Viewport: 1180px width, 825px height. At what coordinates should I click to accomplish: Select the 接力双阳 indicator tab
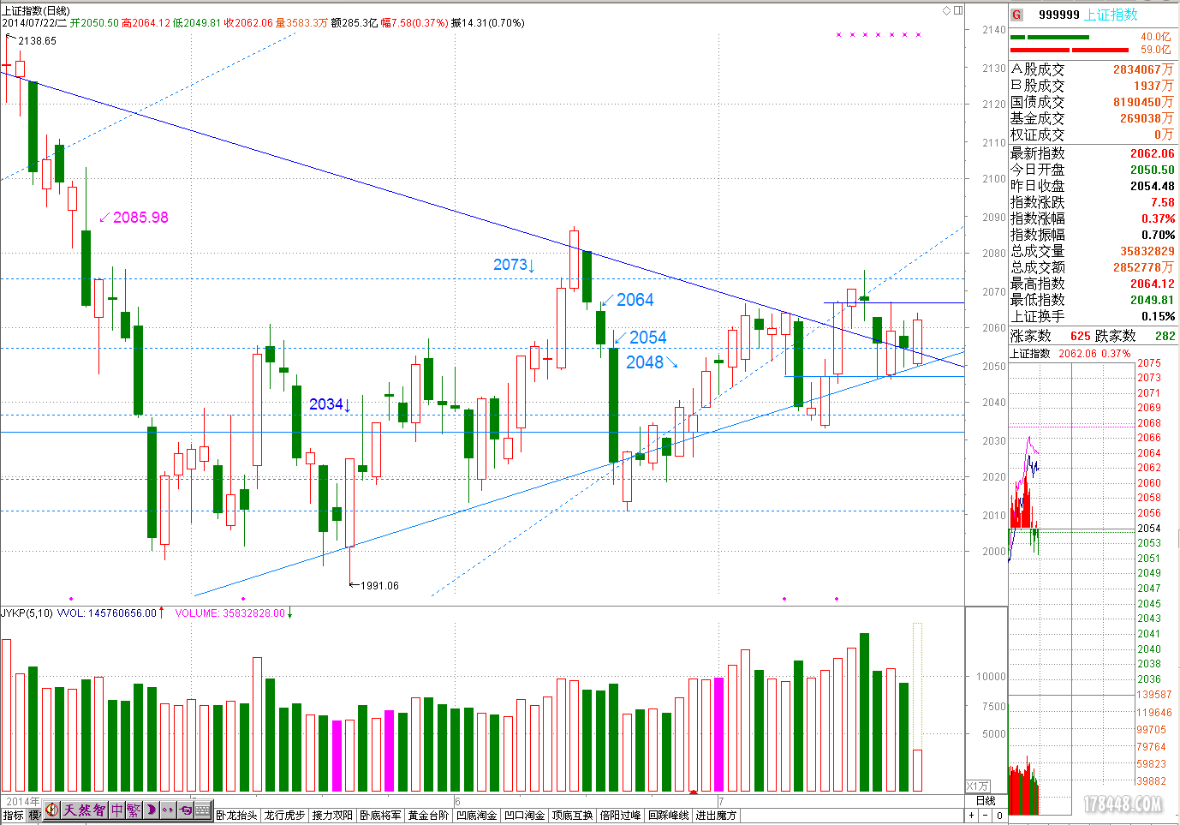[x=333, y=816]
